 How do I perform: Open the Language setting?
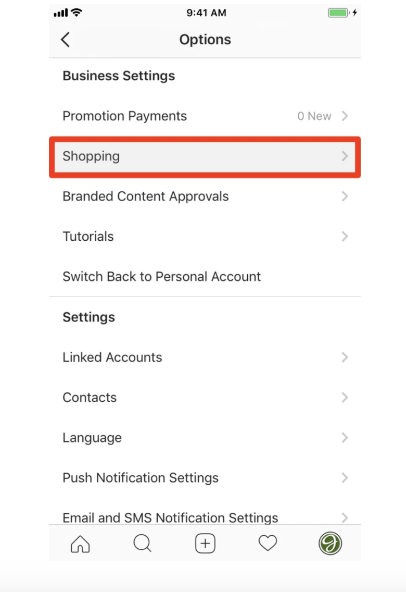(x=205, y=438)
